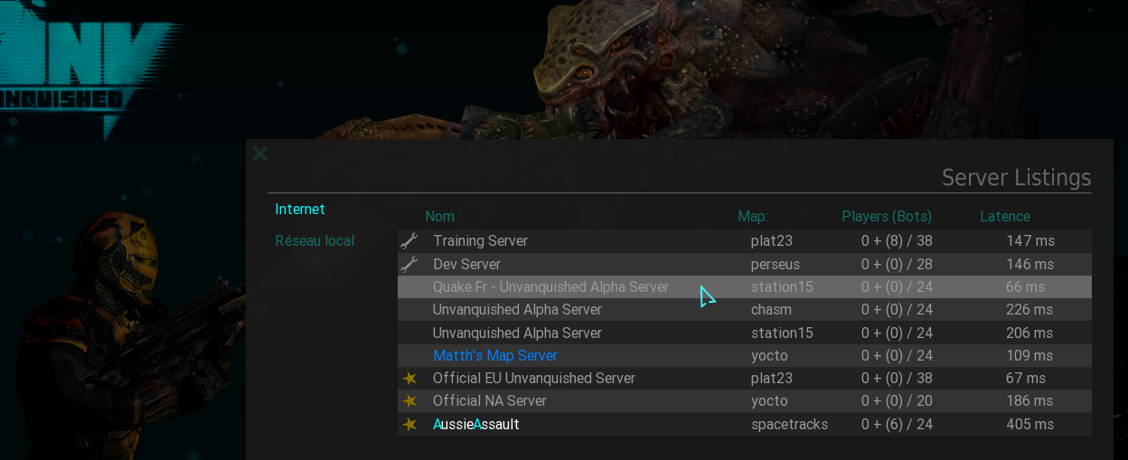The image size is (1128, 460).
Task: Click the star icon next to Official NA Server
Action: pos(409,400)
